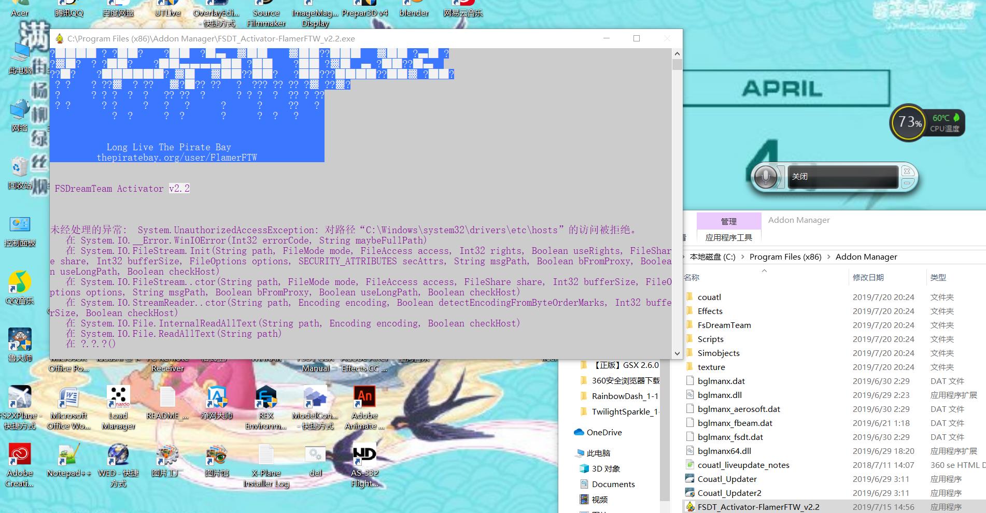Sort files by 修改日期 column header
The height and width of the screenshot is (513, 986).
click(868, 277)
